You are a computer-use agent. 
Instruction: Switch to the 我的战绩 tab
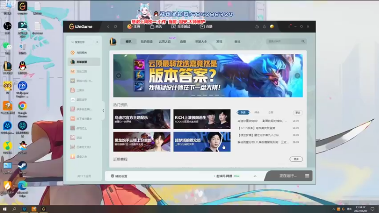(146, 42)
